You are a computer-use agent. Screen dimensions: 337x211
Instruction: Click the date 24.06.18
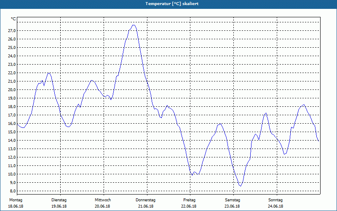[275, 206]
